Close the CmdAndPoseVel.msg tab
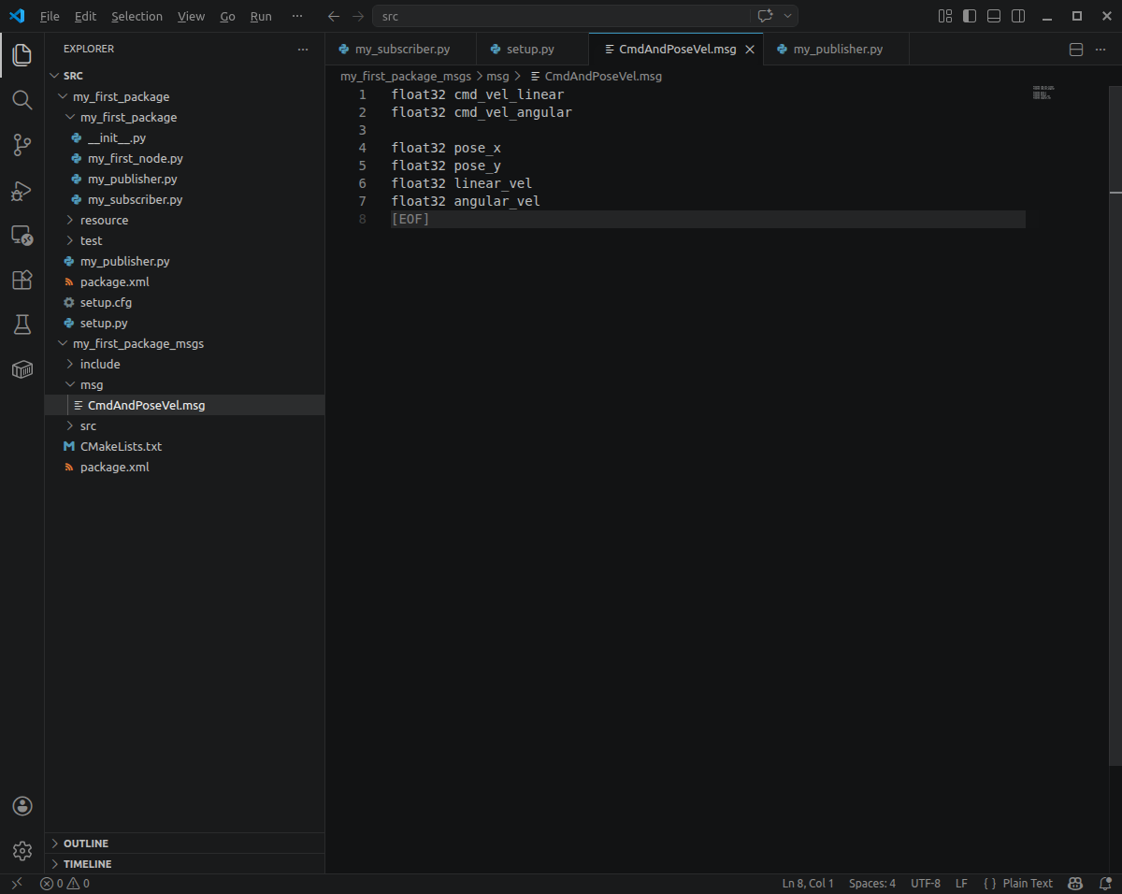 (749, 49)
